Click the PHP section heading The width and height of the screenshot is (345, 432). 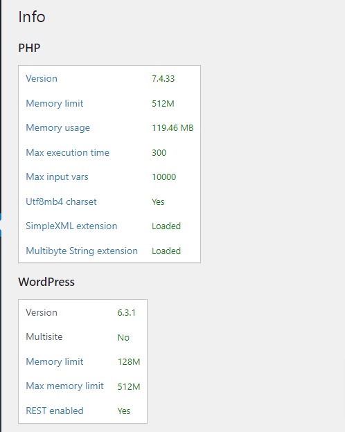coord(29,48)
